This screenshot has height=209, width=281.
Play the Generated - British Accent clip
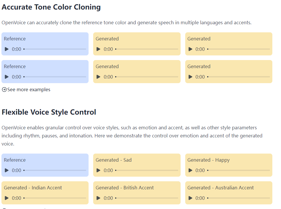click(x=98, y=198)
